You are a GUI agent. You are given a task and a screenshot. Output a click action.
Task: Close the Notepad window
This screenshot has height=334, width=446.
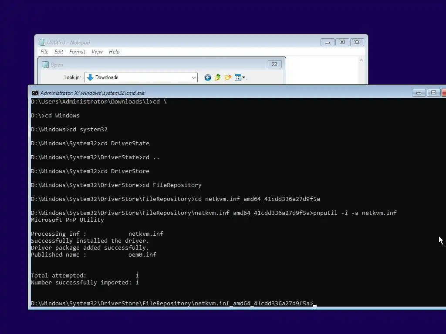click(357, 42)
